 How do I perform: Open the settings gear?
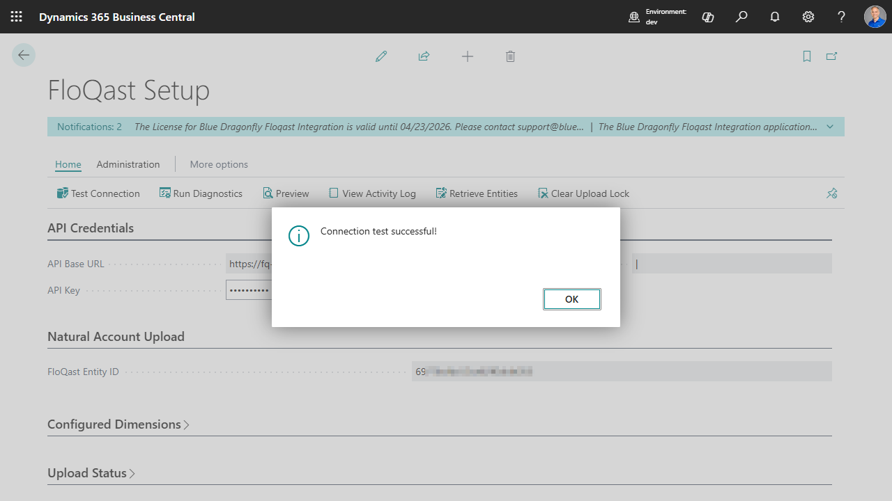click(x=808, y=17)
